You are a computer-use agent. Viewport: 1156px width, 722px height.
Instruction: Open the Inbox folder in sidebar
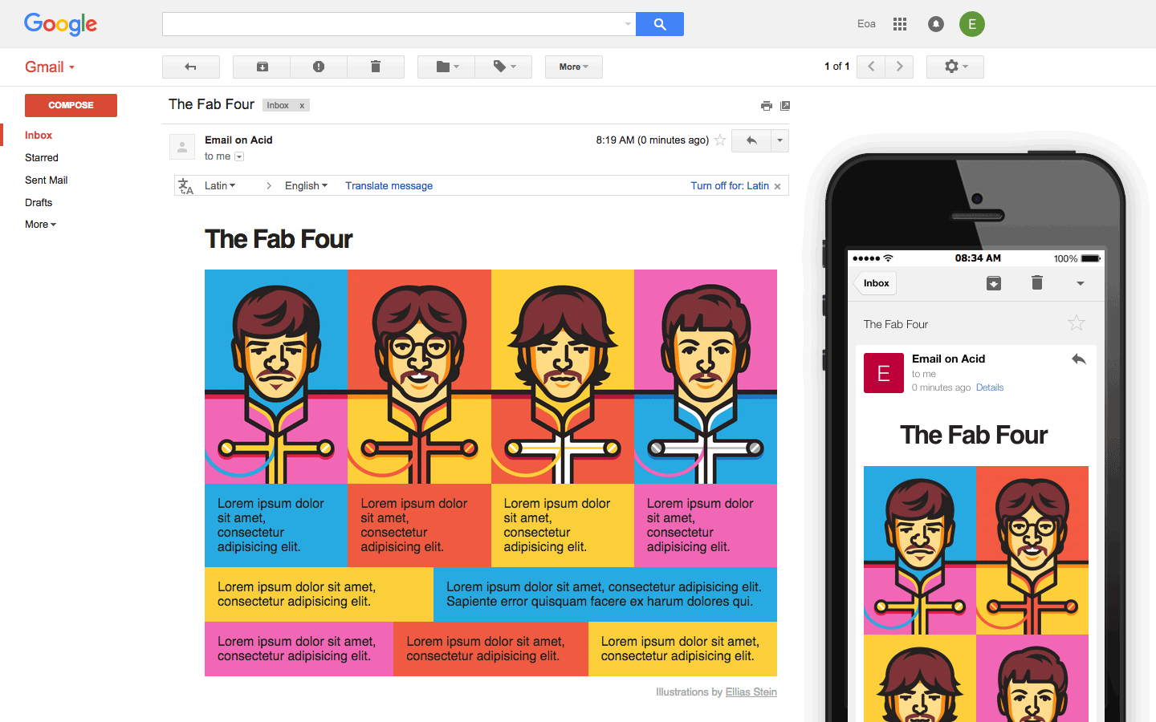click(39, 136)
